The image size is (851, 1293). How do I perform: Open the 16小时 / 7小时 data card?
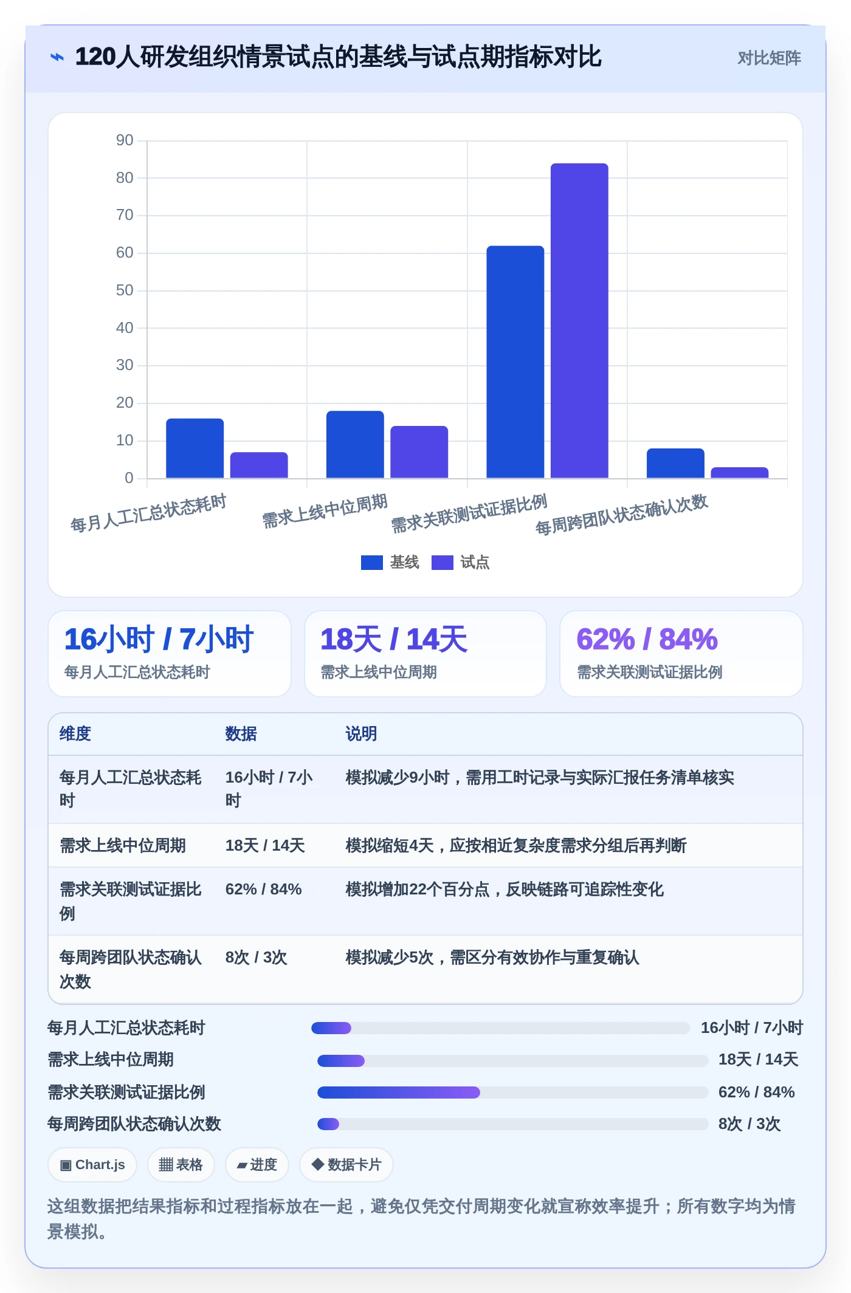tap(170, 654)
